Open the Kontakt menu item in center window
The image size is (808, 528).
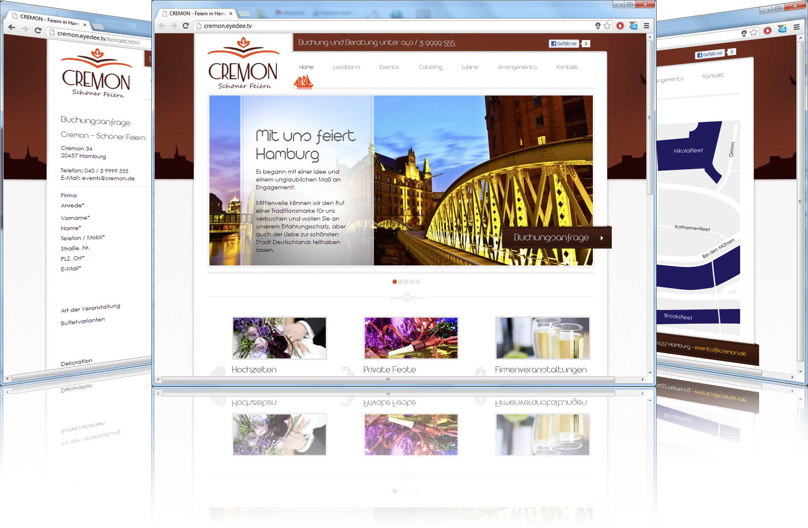pos(567,67)
